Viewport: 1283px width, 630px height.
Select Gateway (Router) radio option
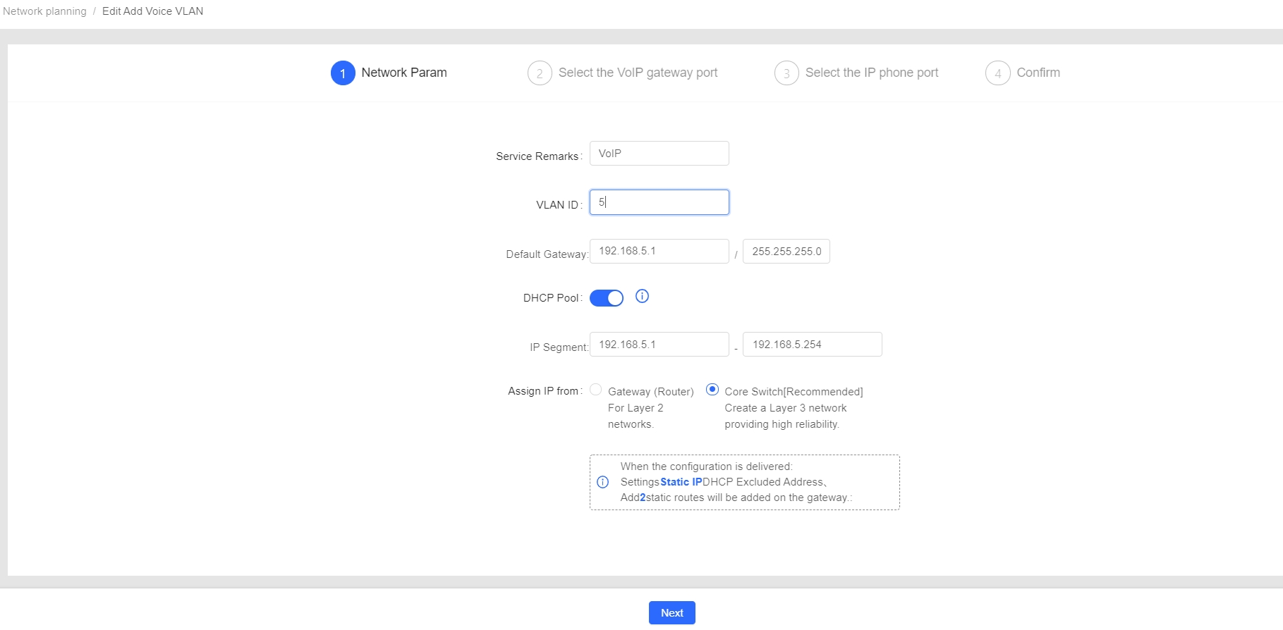tap(596, 390)
